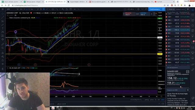The height and width of the screenshot is (110, 195).
Task: Select the text annotation tool
Action: [x=2, y=28]
